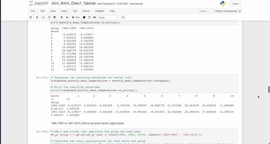Click the Logout button
270x144 pixels.
click(x=235, y=4)
